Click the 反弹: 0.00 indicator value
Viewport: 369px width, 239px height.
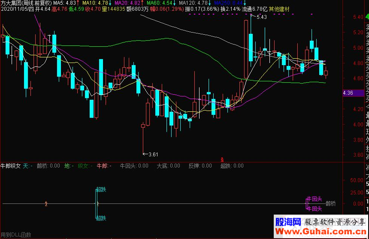[200, 166]
